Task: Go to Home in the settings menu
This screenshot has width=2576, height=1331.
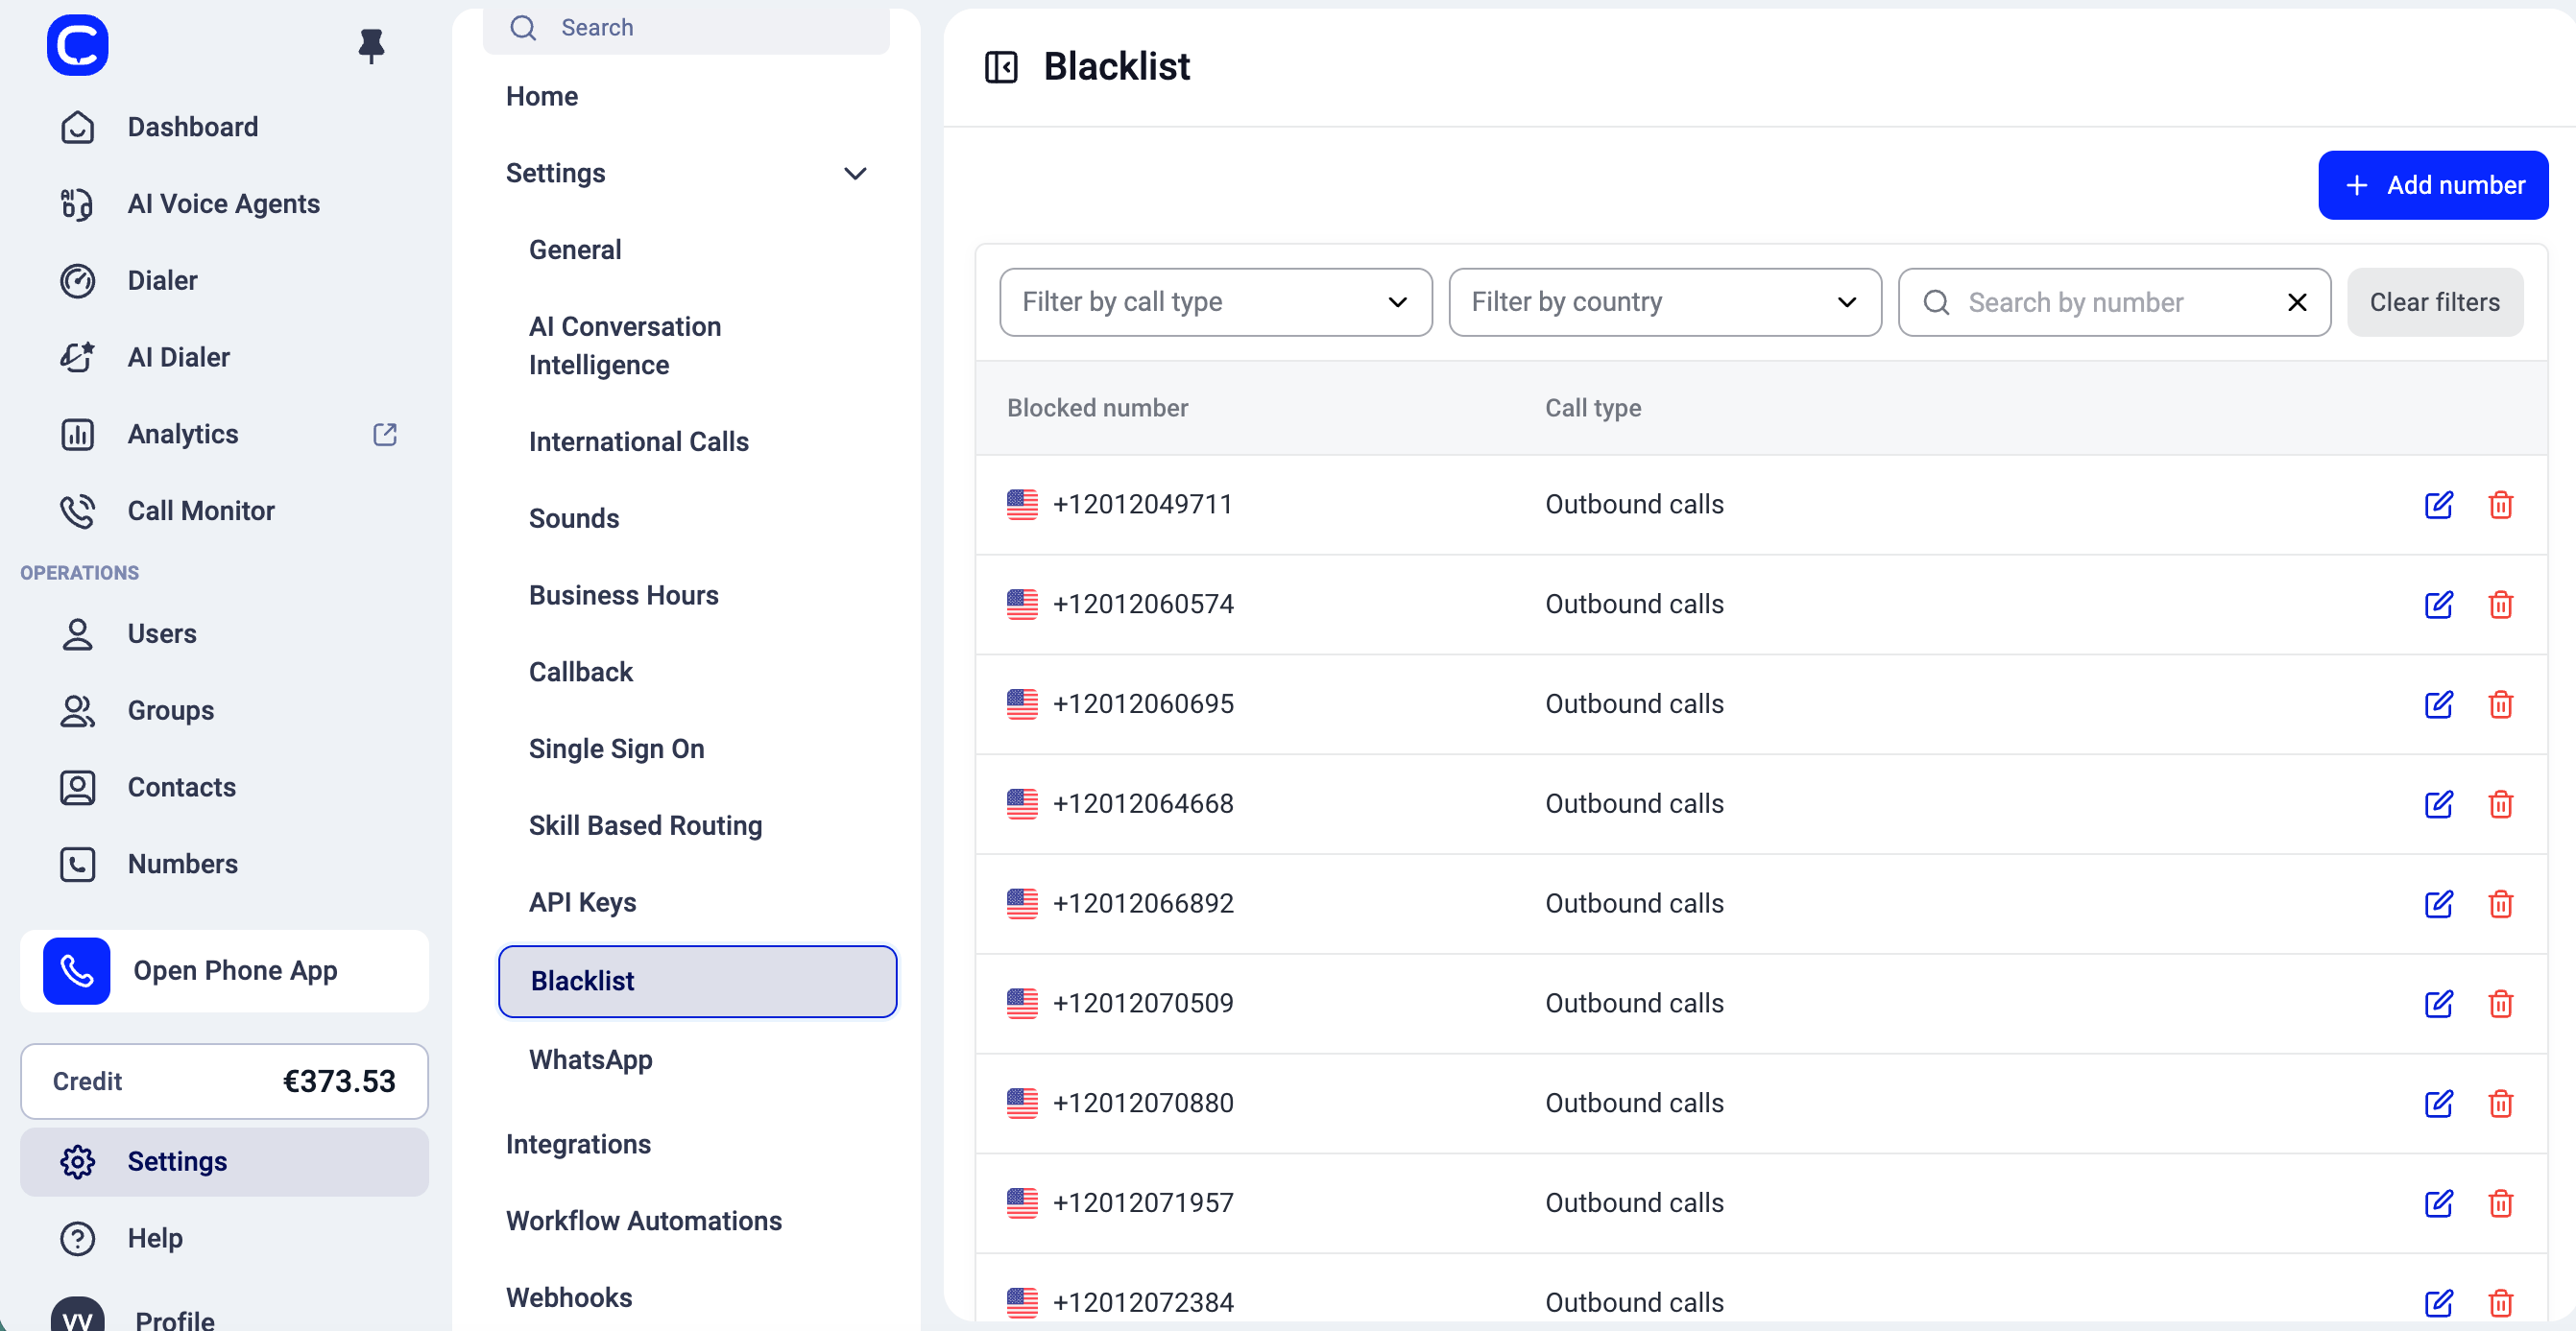Action: pyautogui.click(x=541, y=96)
